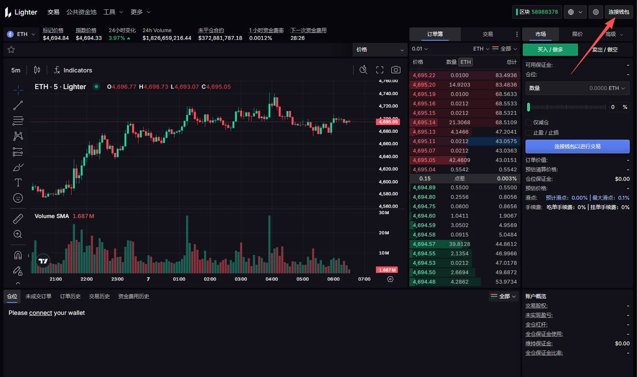Open the 交易历史 tab at bottom
This screenshot has width=637, height=377.
click(99, 296)
